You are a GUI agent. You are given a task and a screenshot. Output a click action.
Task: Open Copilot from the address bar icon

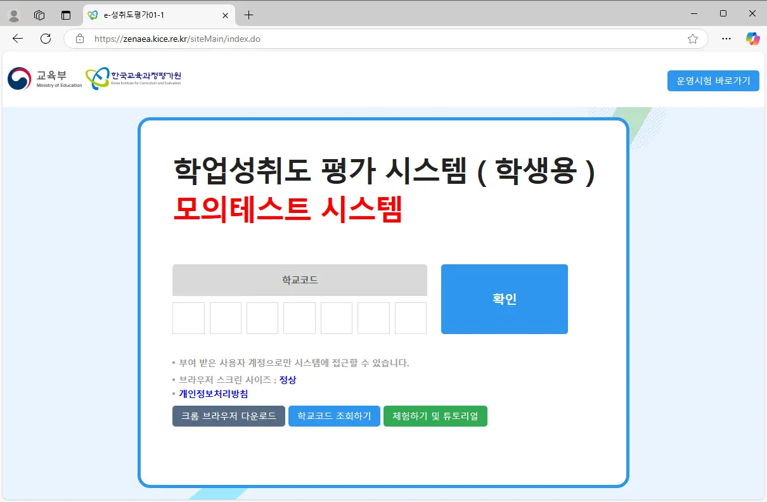pyautogui.click(x=752, y=39)
